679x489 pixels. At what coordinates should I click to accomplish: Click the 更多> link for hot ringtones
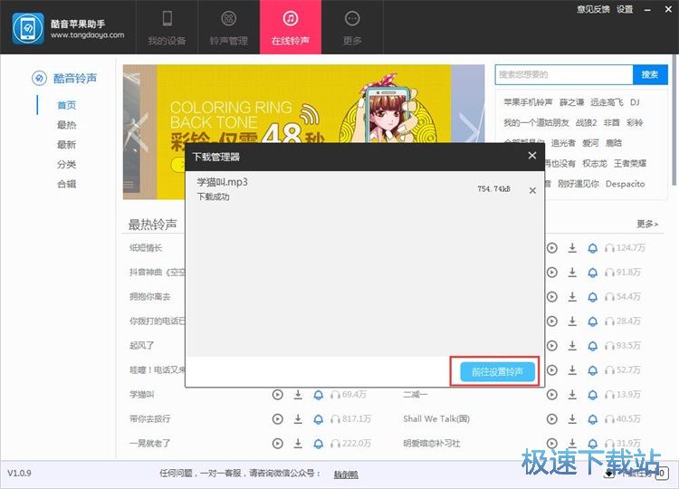(647, 224)
